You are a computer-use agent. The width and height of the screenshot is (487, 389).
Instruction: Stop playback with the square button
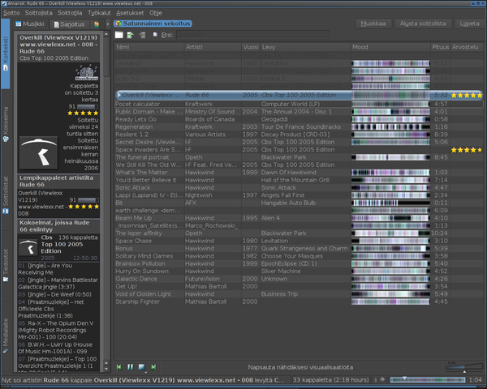(141, 367)
